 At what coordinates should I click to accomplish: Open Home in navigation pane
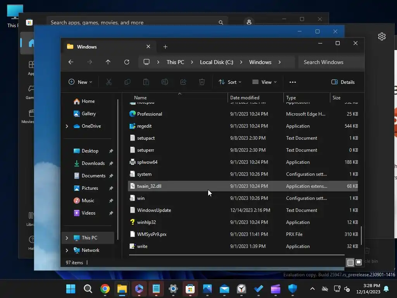[x=88, y=101]
